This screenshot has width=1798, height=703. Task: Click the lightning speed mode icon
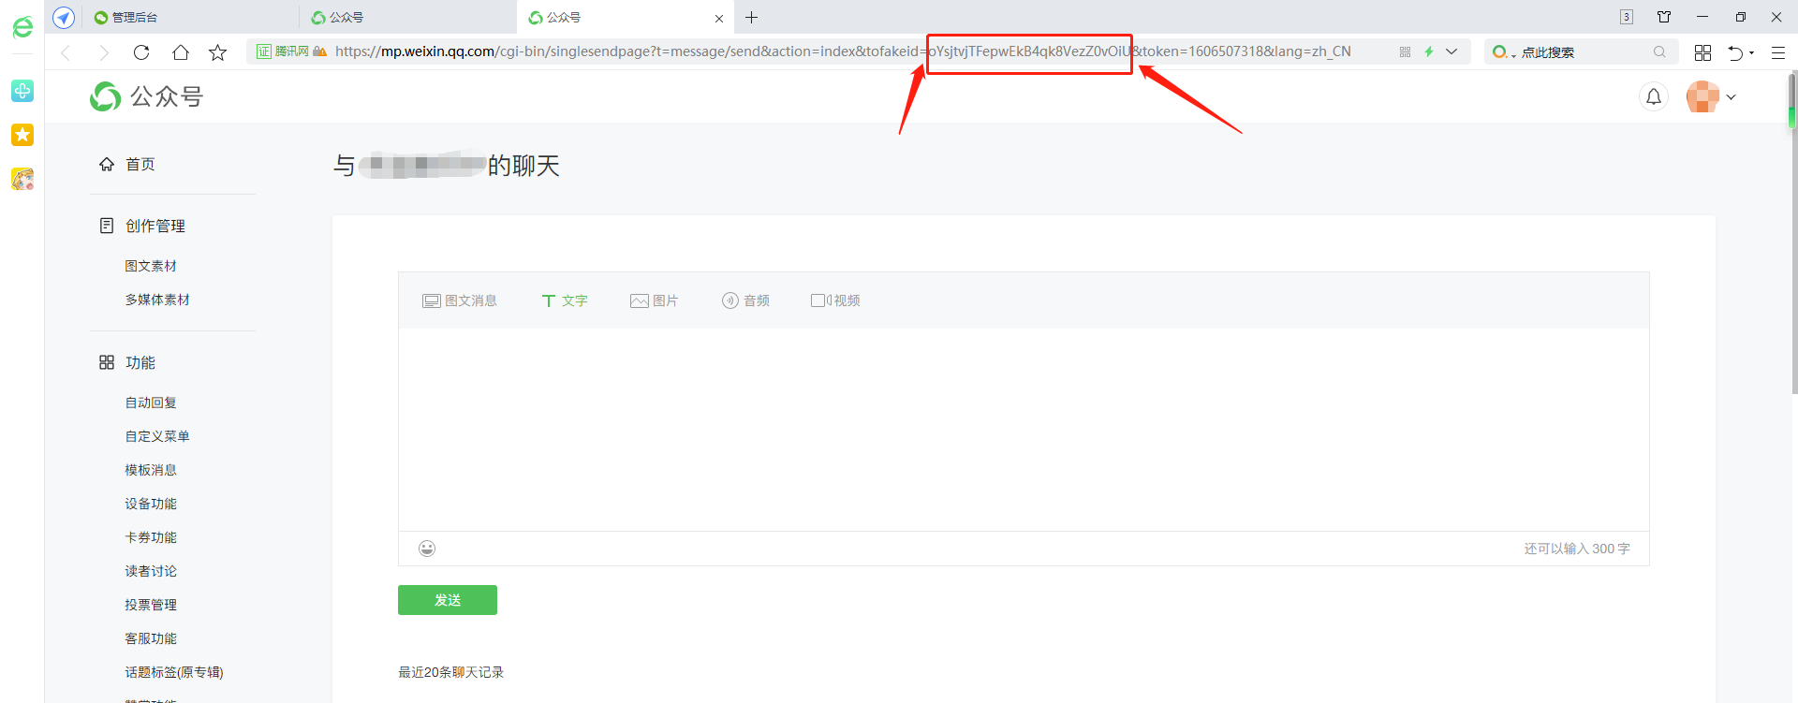[x=1429, y=51]
